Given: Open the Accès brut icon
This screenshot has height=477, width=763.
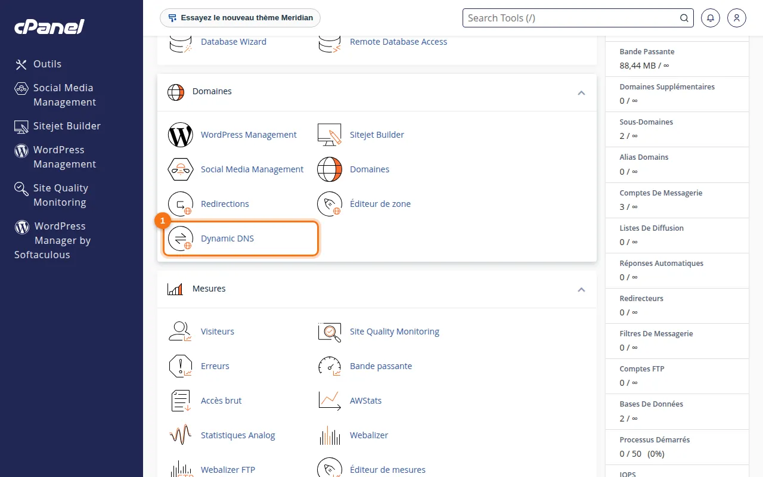Looking at the screenshot, I should (x=181, y=401).
